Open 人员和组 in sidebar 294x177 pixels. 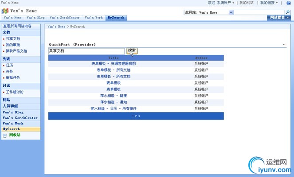(10, 106)
